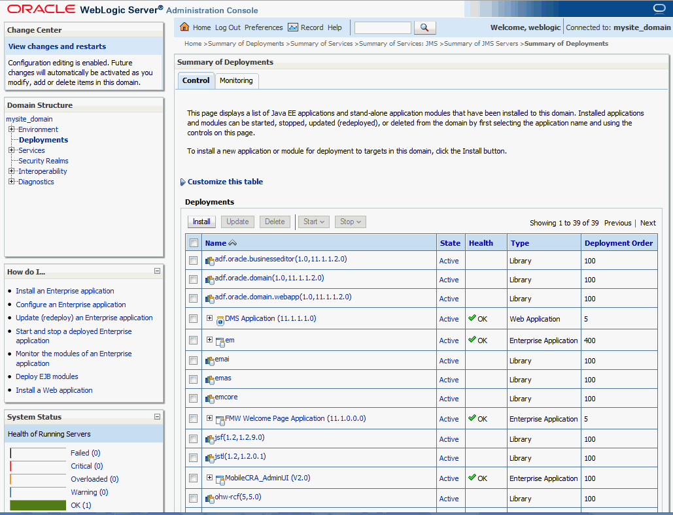Click the Name column sort arrow icon
This screenshot has width=673, height=515.
point(232,242)
